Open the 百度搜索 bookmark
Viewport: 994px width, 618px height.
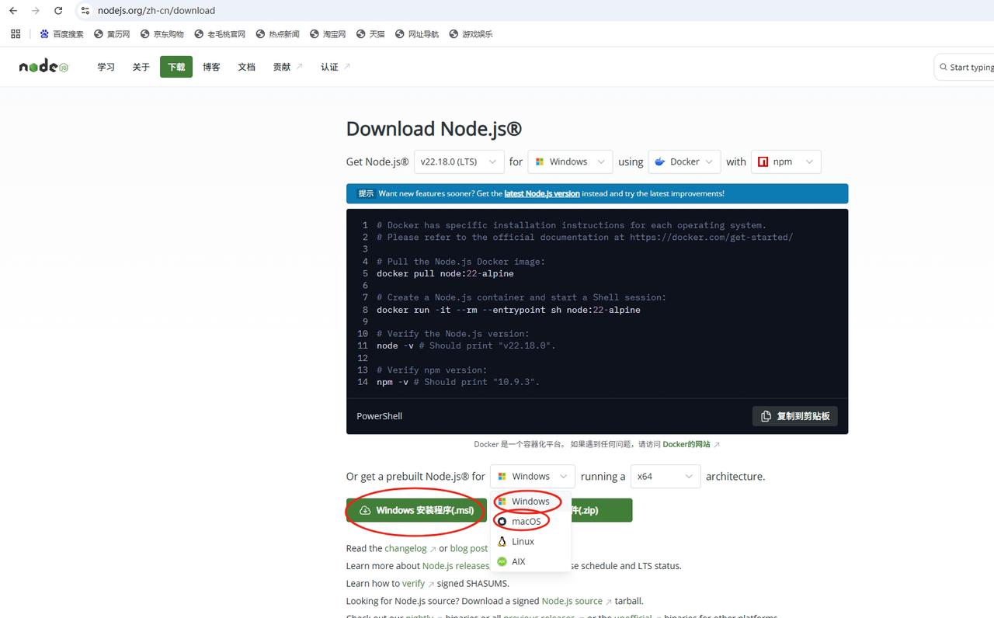(x=62, y=34)
